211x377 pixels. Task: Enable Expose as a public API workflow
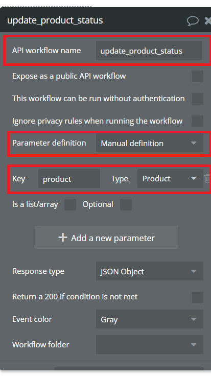[197, 76]
